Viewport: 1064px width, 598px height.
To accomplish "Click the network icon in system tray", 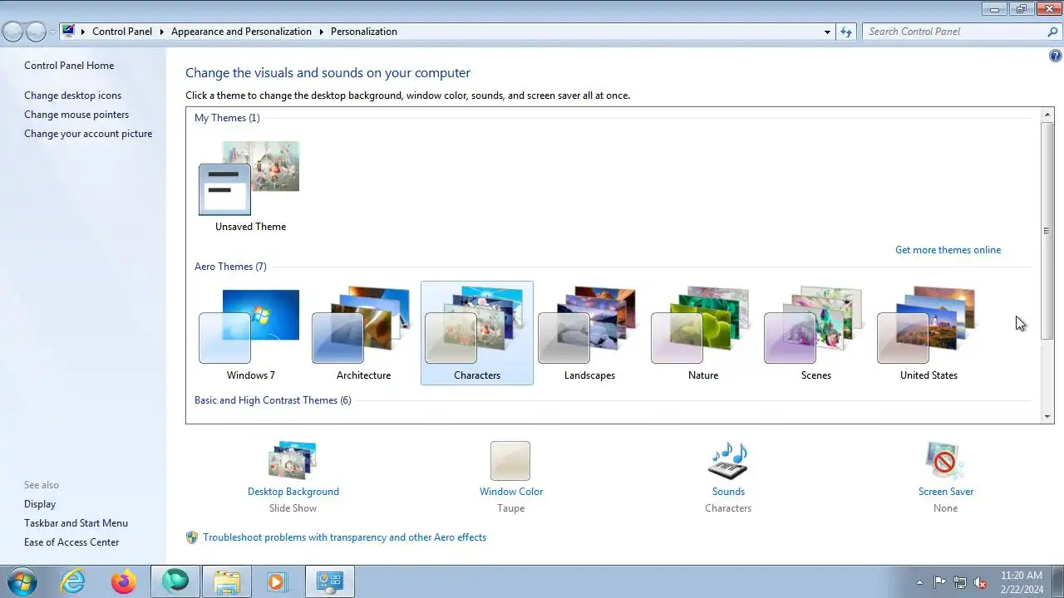I will tap(960, 582).
